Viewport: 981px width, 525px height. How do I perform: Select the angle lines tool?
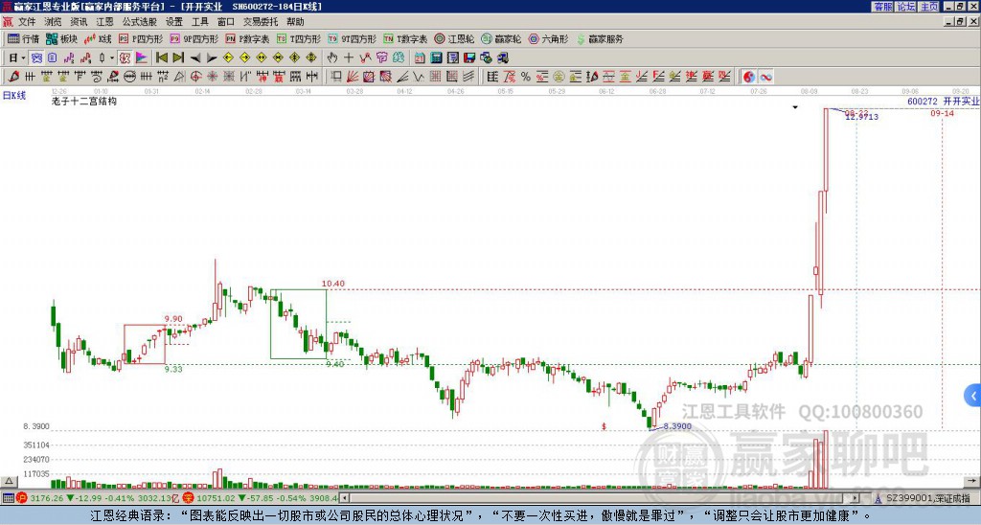[402, 77]
